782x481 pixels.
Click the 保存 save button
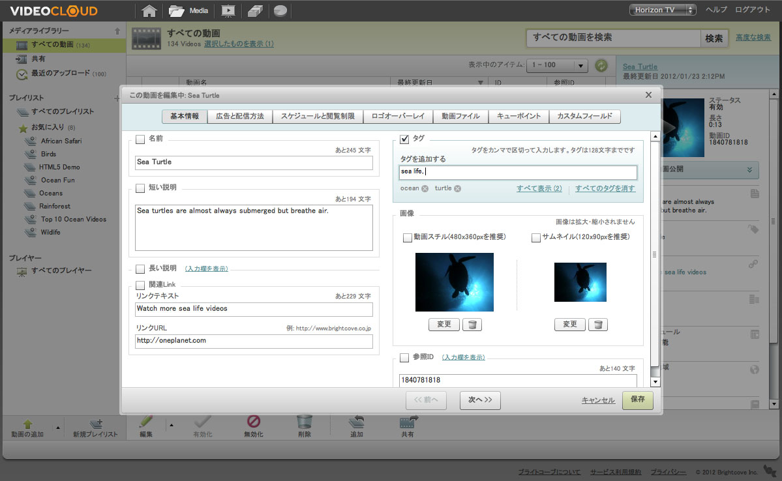(637, 400)
